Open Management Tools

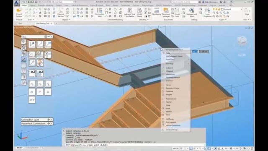point(192,12)
